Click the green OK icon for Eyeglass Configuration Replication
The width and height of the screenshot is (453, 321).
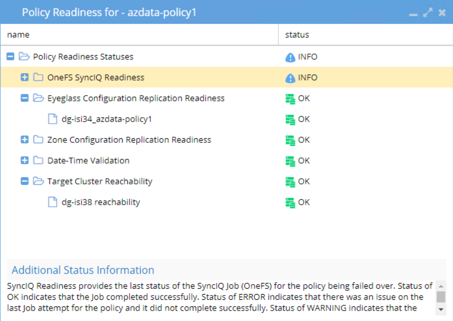click(290, 99)
